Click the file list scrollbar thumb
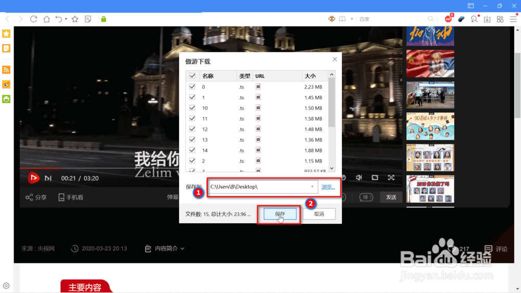Screen dimensions: 521x293 tap(331, 103)
